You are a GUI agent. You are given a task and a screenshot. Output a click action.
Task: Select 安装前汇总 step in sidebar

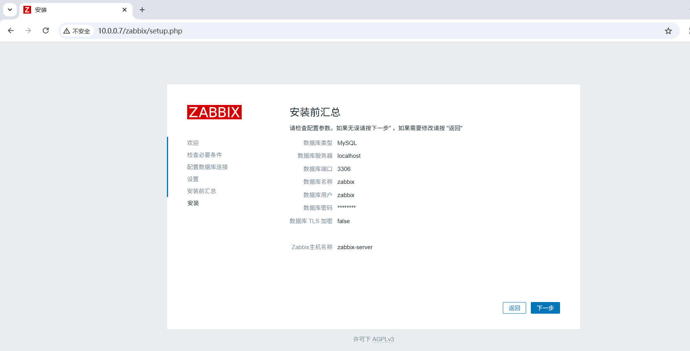[202, 191]
